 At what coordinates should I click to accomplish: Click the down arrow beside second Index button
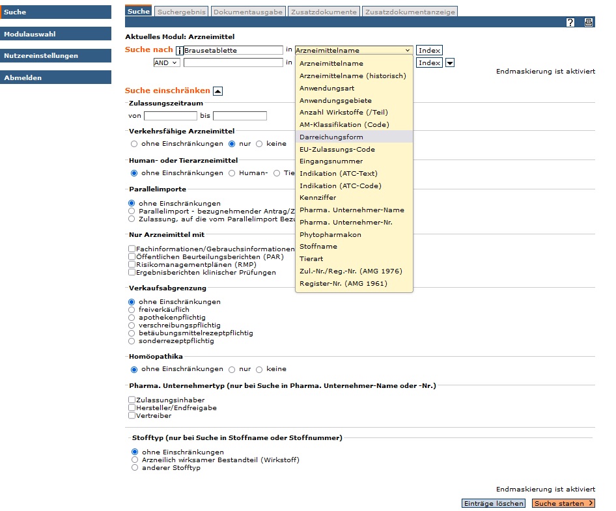(x=450, y=62)
